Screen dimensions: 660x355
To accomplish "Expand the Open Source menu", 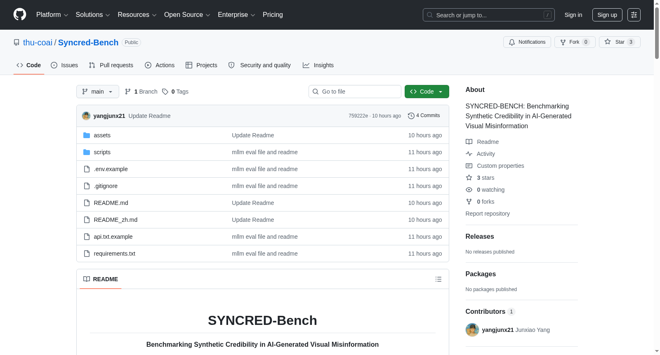I will point(187,15).
